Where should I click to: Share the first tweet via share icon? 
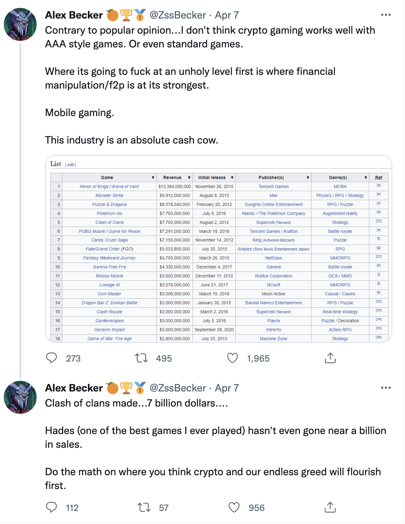(330, 358)
